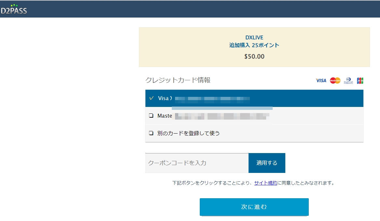This screenshot has width=380, height=221.
Task: Click the checkmark on the selected Visa card
Action: pos(151,98)
